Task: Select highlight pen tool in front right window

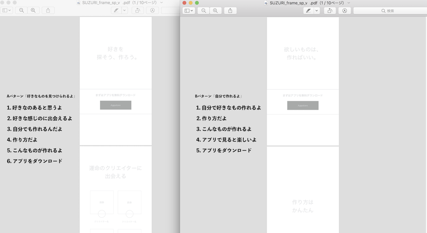Action: 308,11
